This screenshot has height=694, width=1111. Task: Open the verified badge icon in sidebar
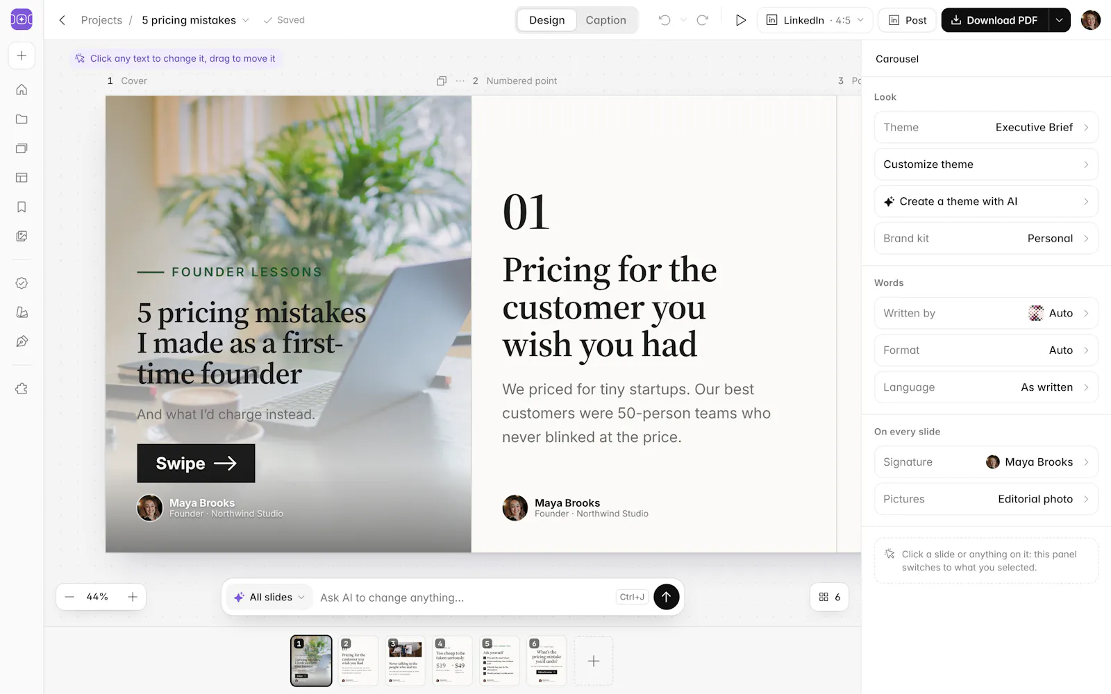[x=22, y=283]
